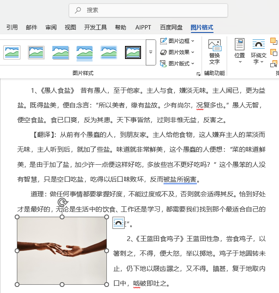Click the 图片效果 icon
Image resolution: width=279 pixels, height=293 pixels.
coord(164,52)
